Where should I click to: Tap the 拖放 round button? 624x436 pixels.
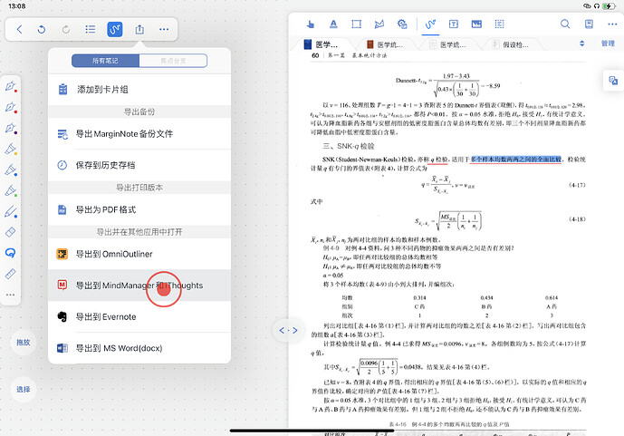tap(24, 342)
